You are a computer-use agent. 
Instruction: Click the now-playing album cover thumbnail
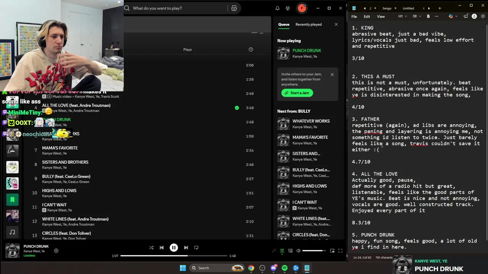(x=12, y=251)
